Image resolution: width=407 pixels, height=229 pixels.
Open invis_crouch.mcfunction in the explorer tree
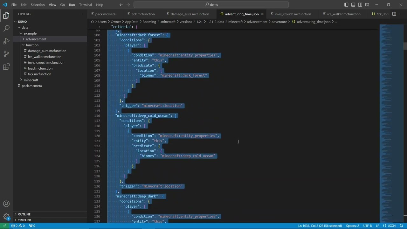pyautogui.click(x=50, y=63)
